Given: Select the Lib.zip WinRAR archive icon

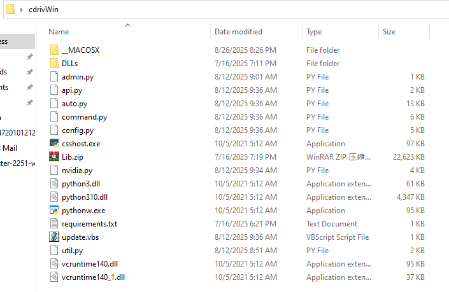Looking at the screenshot, I should click(x=54, y=157).
